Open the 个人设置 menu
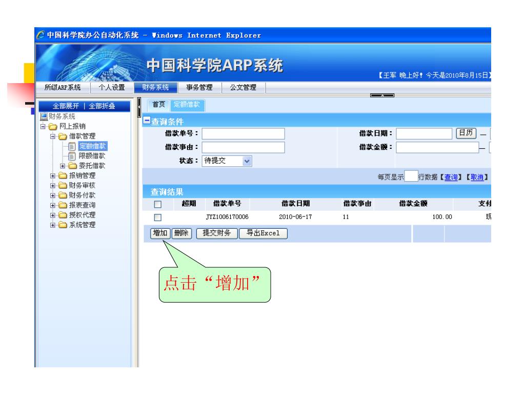 tap(112, 87)
